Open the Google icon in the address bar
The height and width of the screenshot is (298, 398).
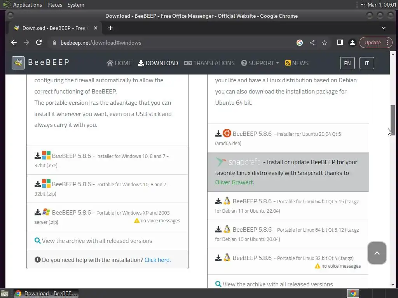point(300,43)
